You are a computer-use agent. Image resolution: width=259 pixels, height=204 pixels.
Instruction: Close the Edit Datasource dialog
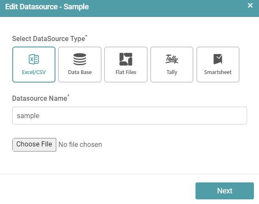click(x=250, y=6)
